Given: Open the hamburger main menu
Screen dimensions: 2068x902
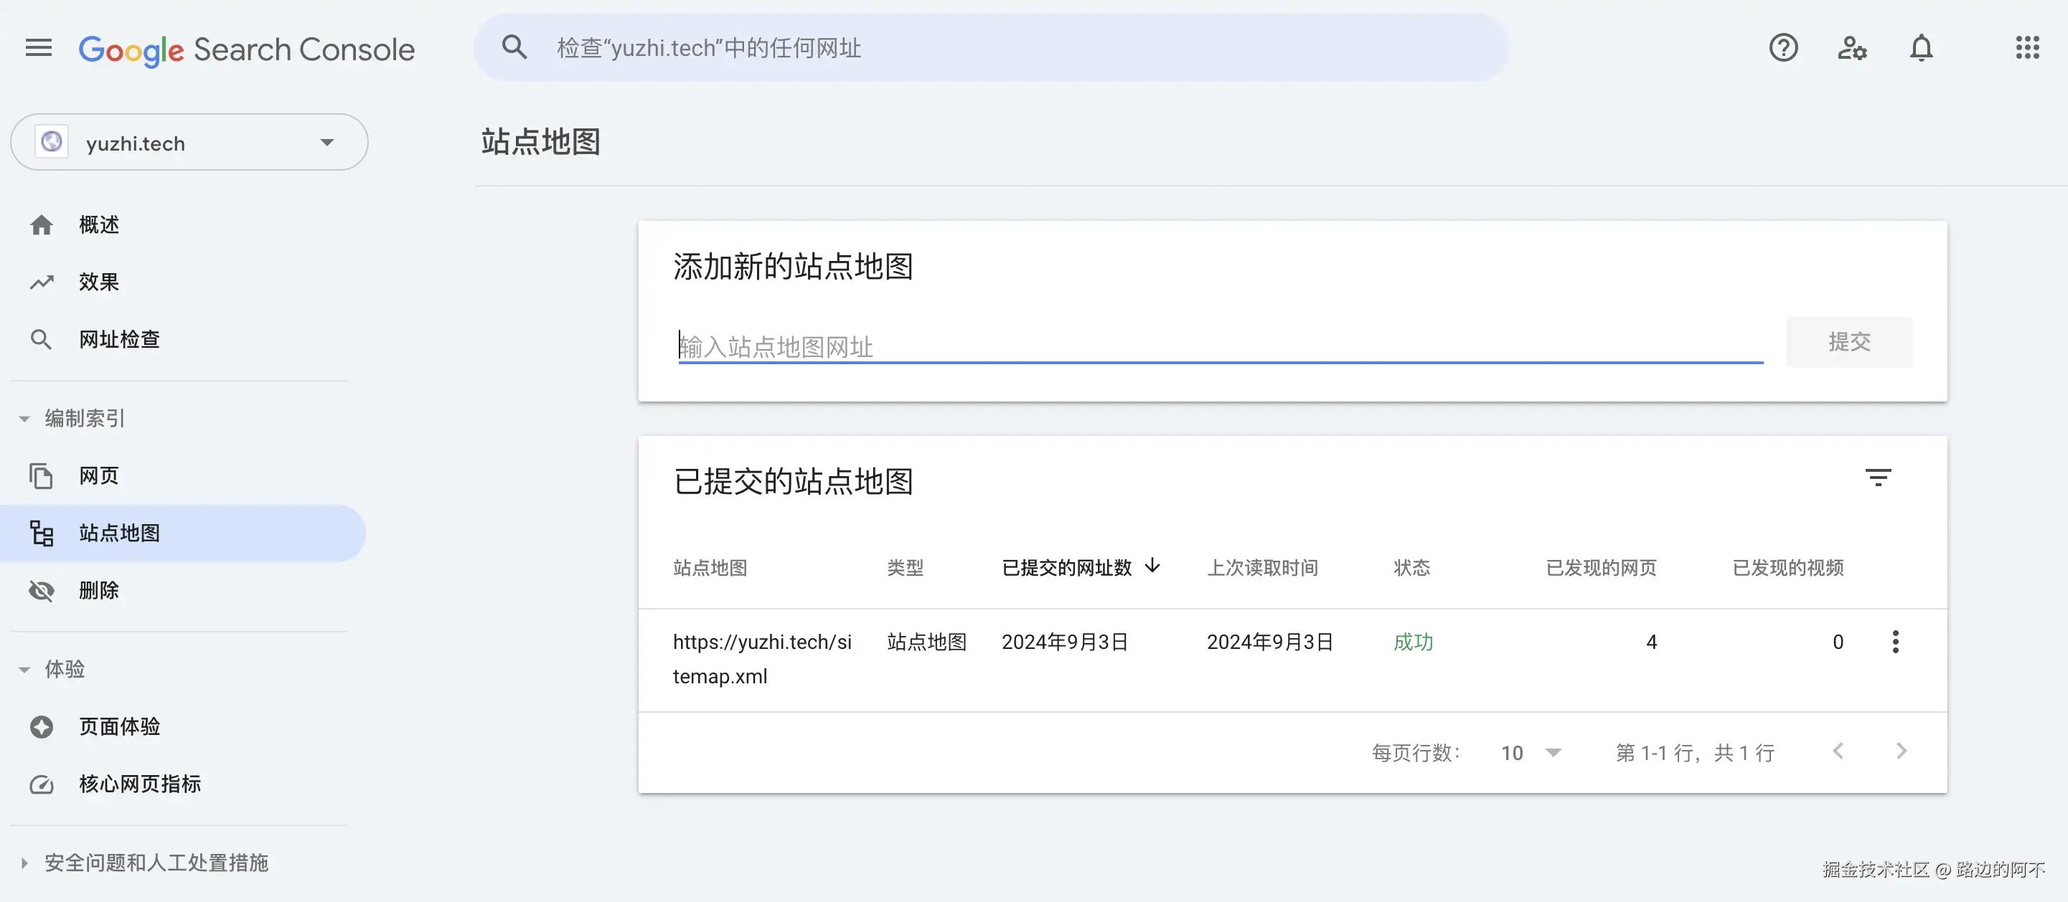Looking at the screenshot, I should (x=39, y=48).
